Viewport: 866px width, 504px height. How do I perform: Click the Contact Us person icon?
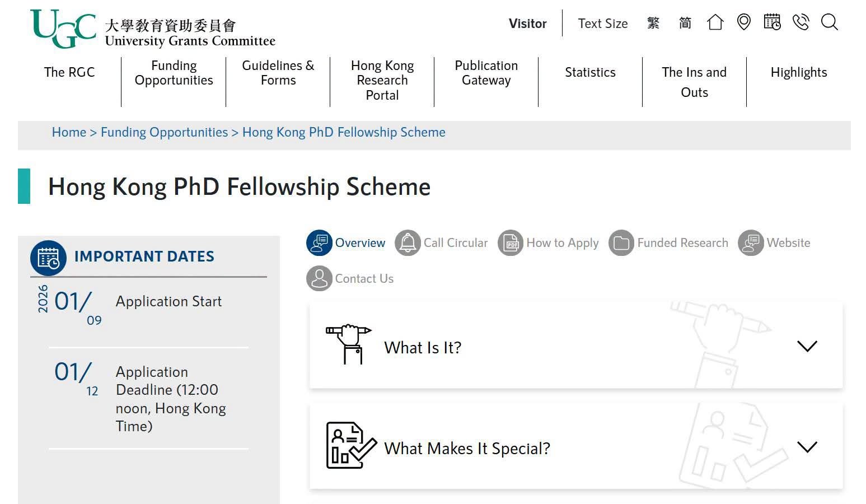pos(319,278)
